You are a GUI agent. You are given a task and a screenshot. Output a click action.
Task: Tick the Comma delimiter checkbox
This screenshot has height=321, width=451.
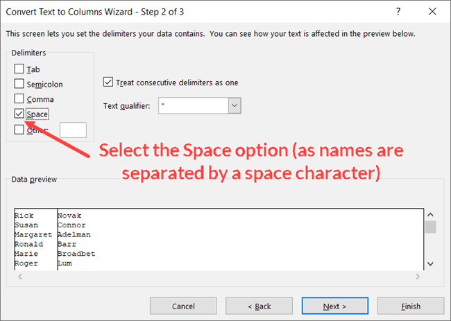[19, 99]
